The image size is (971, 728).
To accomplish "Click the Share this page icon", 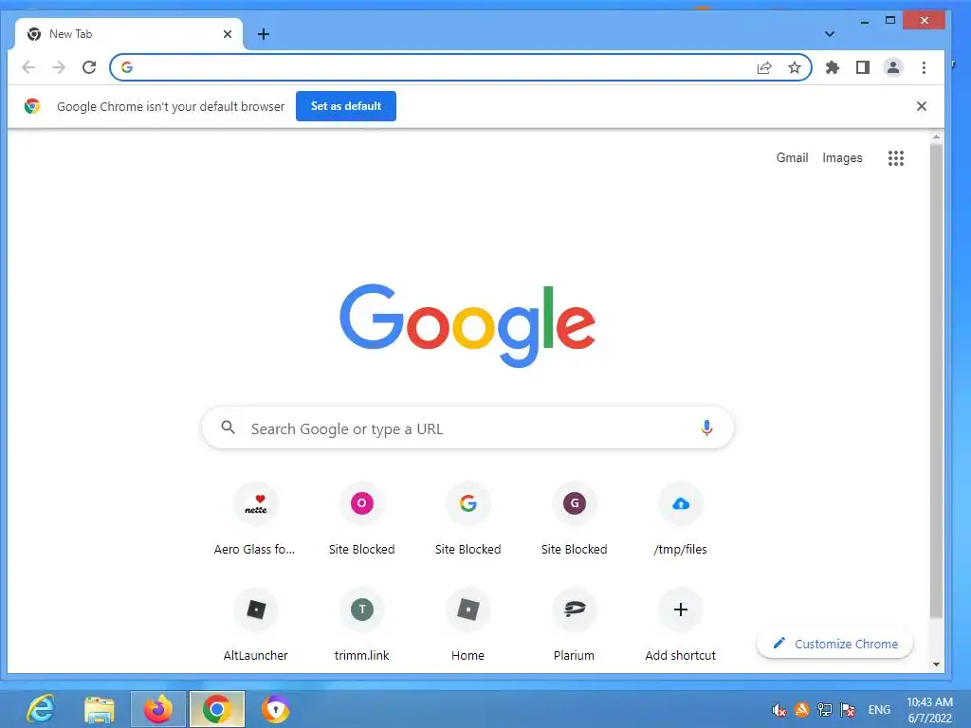I will point(764,67).
